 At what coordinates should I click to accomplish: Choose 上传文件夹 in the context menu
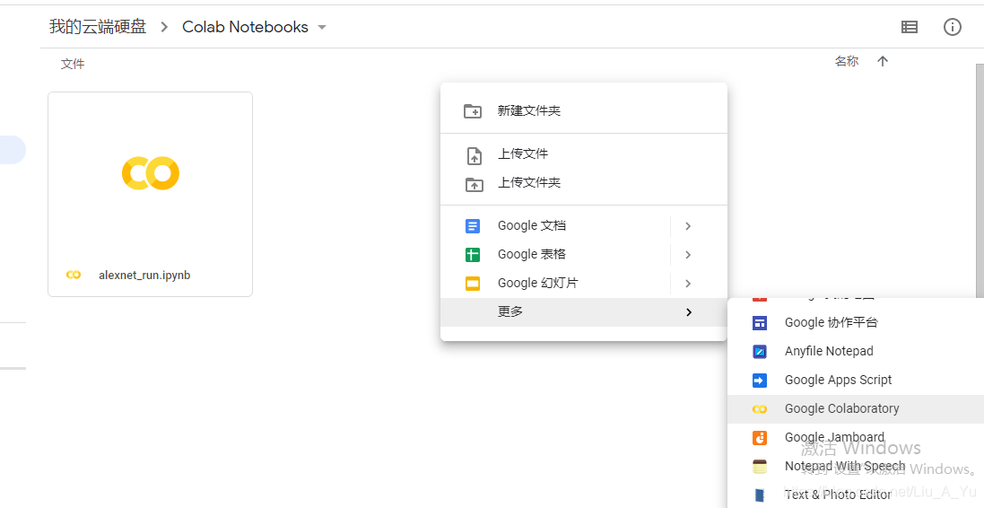[x=584, y=183]
